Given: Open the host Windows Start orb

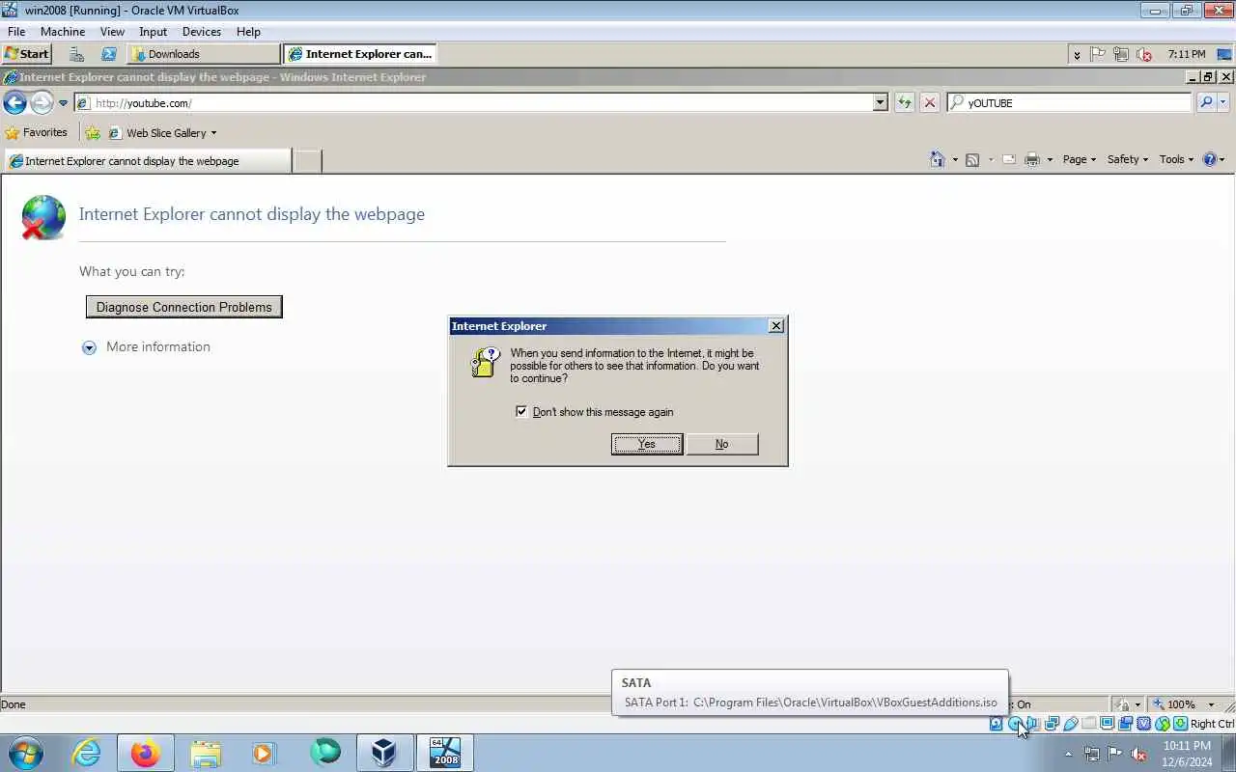Looking at the screenshot, I should [x=25, y=753].
